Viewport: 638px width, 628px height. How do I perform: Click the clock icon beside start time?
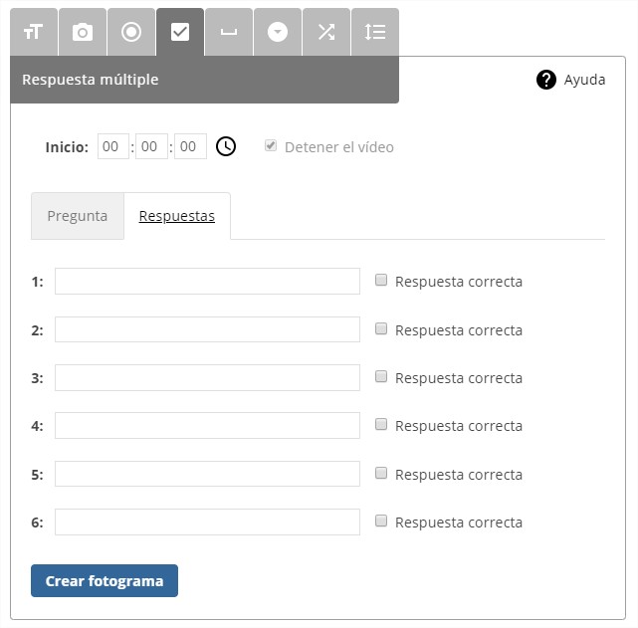[226, 147]
